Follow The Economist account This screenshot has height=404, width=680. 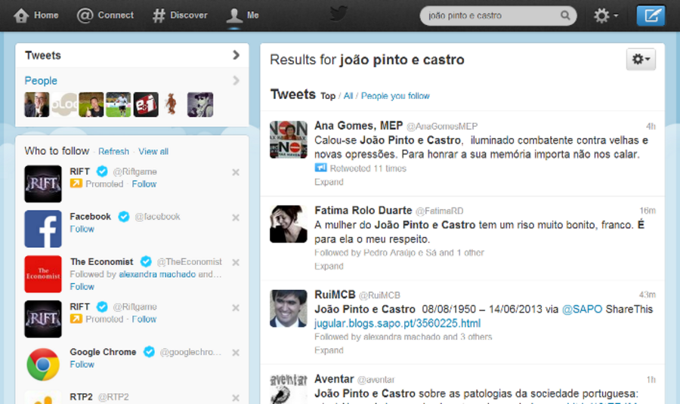click(x=82, y=286)
